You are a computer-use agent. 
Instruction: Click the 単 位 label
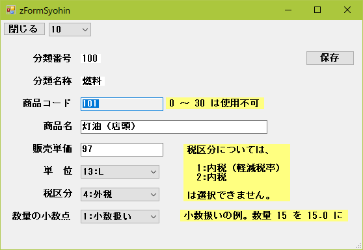(58, 171)
